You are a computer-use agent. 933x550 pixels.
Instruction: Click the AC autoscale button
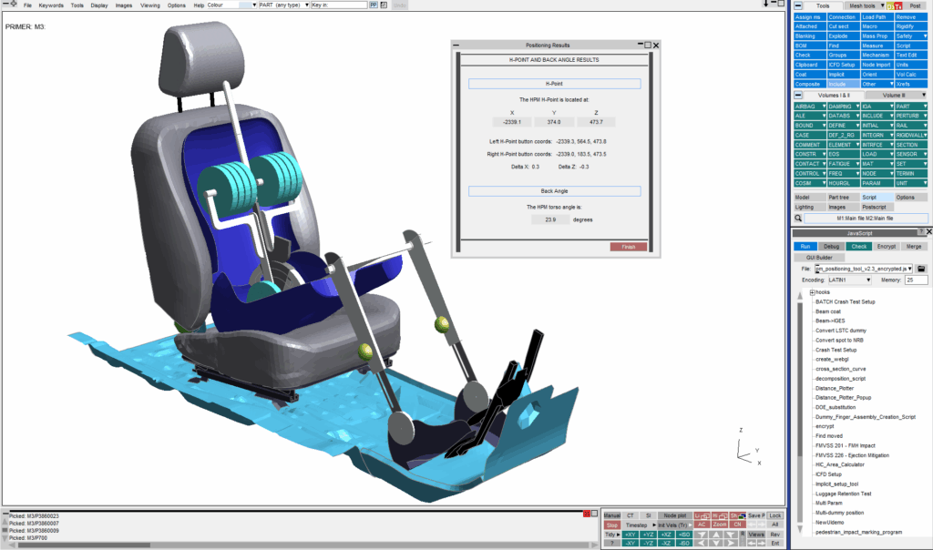[702, 525]
